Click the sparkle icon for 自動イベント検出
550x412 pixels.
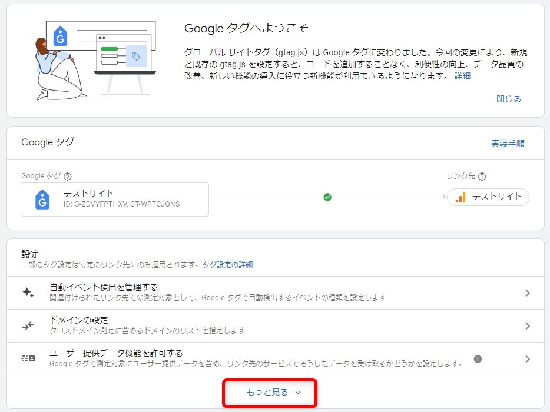coord(28,293)
